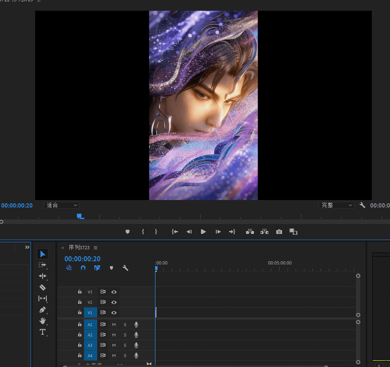This screenshot has height=367, width=390.
Task: Select the 序列3723 timeline tab
Action: point(79,248)
